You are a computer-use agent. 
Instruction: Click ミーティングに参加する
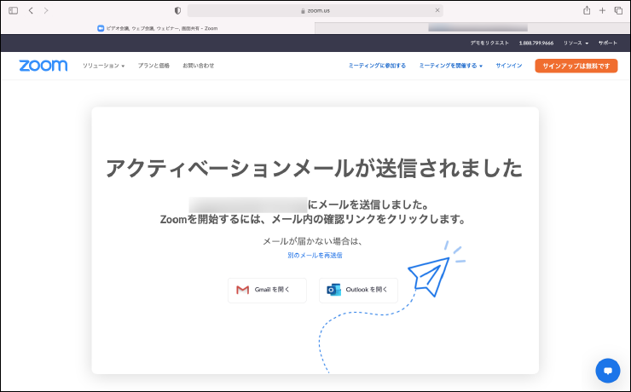tap(377, 66)
